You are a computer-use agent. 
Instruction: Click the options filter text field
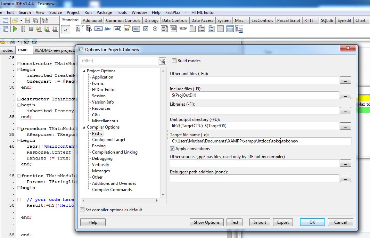(x=119, y=61)
